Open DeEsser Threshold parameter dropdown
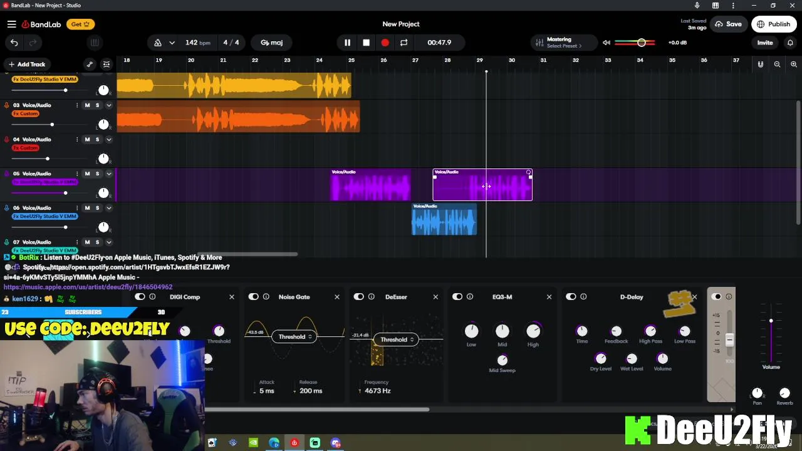This screenshot has height=451, width=802. coord(397,340)
